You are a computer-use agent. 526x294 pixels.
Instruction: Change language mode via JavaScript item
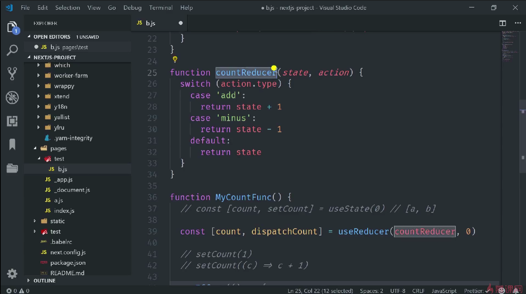[x=444, y=291]
